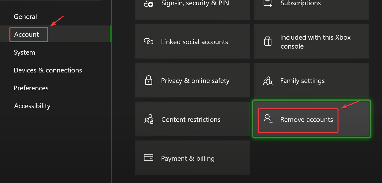Click the Family settings people icon
The image size is (382, 183).
tap(268, 81)
